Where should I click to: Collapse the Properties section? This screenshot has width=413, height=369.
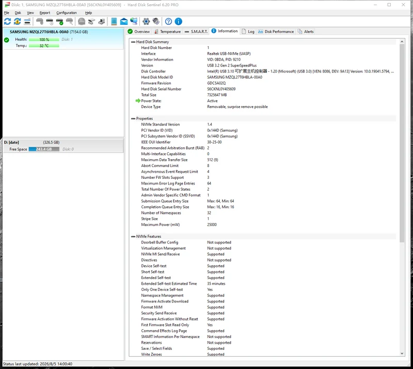(x=133, y=119)
